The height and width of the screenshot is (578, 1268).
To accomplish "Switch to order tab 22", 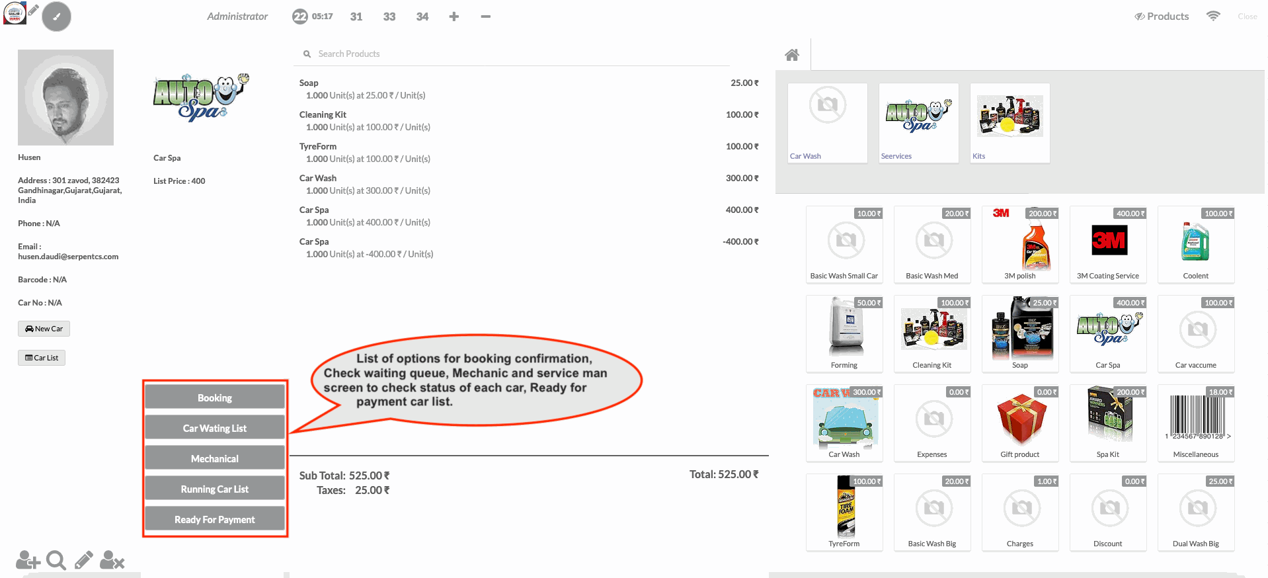I will point(313,17).
